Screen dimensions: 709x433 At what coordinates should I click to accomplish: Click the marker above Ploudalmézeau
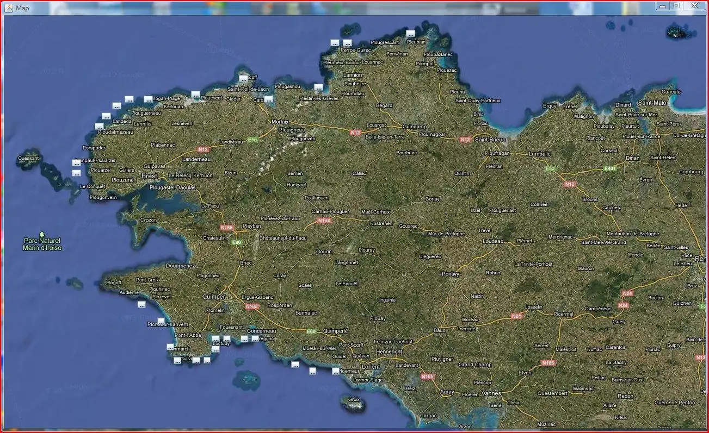pyautogui.click(x=99, y=127)
